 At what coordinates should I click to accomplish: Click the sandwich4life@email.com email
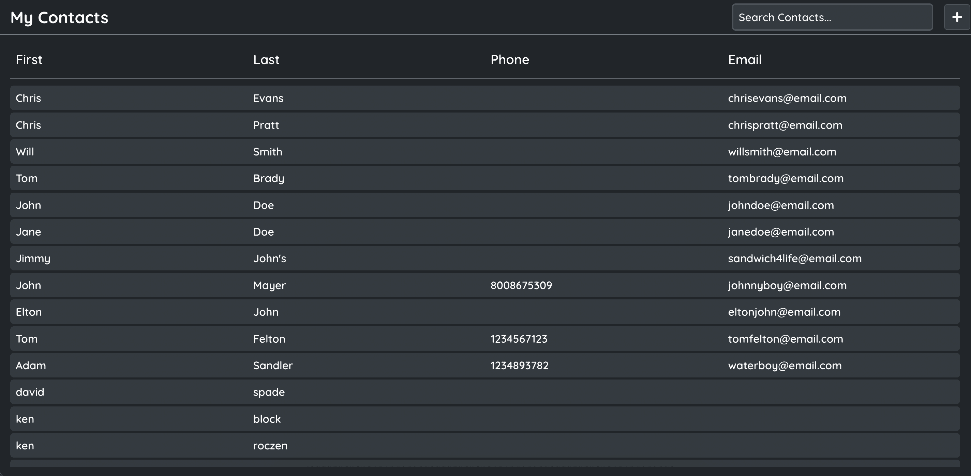[795, 258]
